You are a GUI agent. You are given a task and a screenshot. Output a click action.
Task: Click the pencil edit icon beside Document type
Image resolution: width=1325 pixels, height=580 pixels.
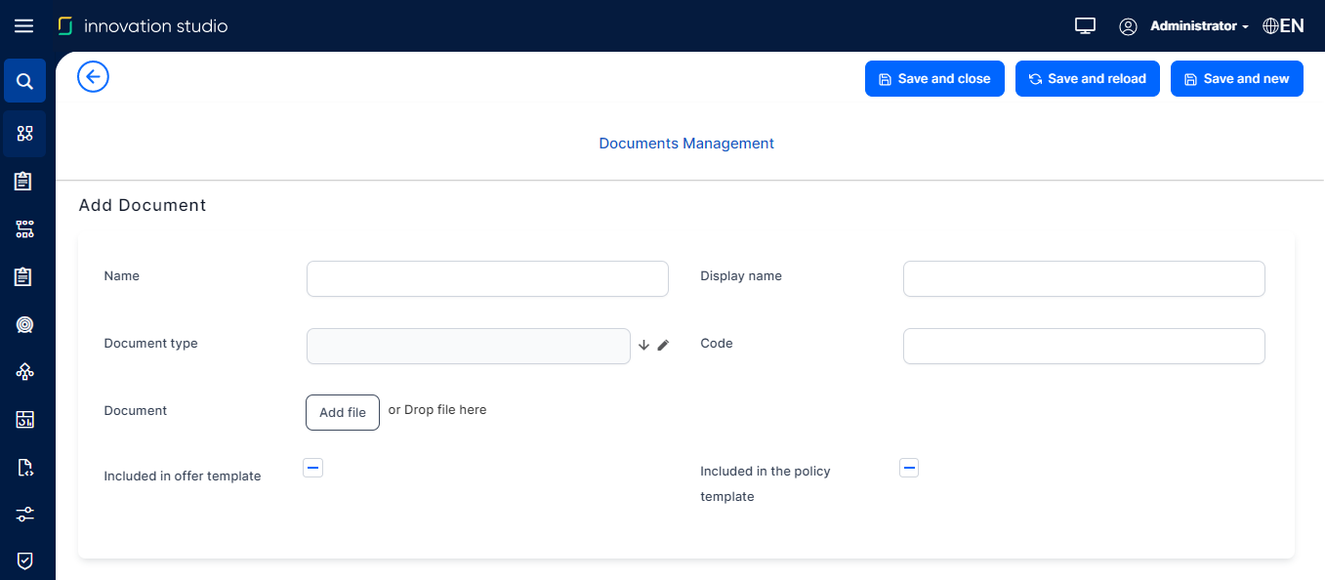[664, 345]
